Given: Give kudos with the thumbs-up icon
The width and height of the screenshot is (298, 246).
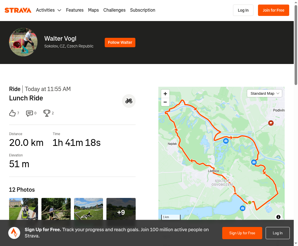Looking at the screenshot, I should pos(12,113).
